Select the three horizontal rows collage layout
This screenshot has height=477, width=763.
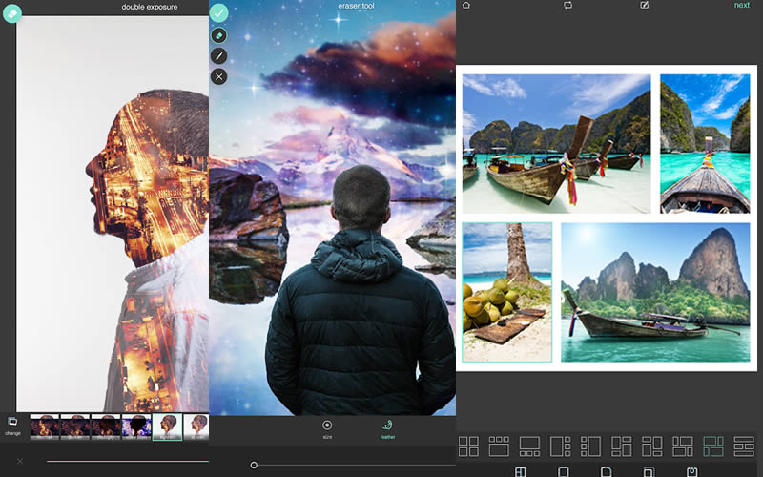[744, 446]
